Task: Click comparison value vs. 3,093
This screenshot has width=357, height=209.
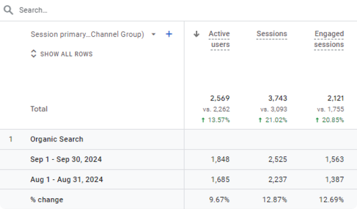Action: (x=273, y=110)
